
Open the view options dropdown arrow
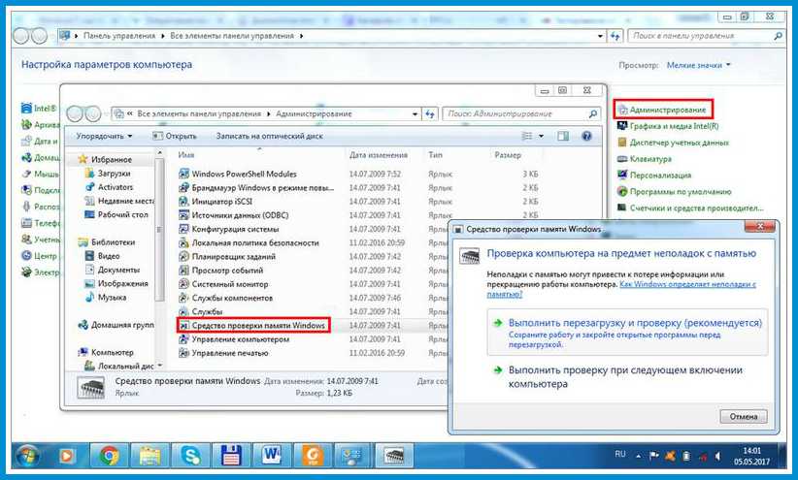(x=541, y=136)
